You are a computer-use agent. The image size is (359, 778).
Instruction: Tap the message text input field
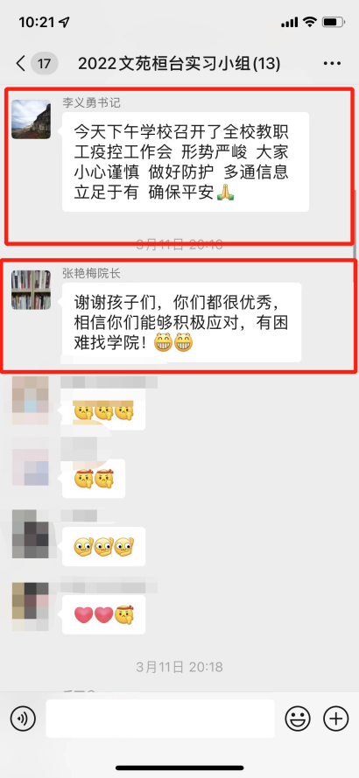pos(160,718)
